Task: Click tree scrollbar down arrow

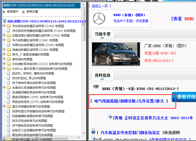Action: 83,133
